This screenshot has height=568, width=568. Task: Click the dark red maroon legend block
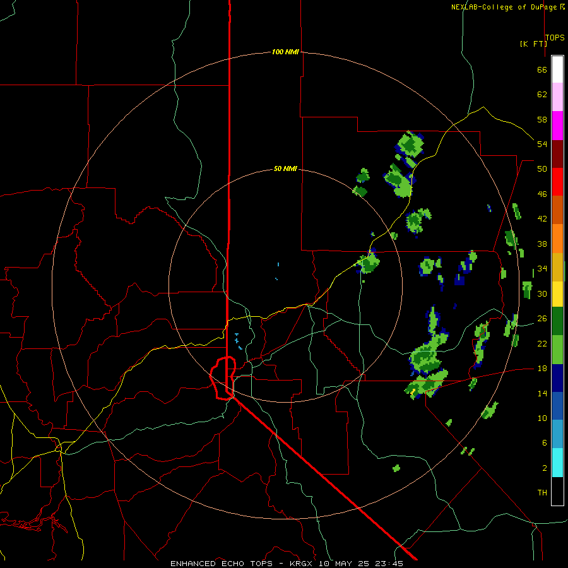coord(557,153)
